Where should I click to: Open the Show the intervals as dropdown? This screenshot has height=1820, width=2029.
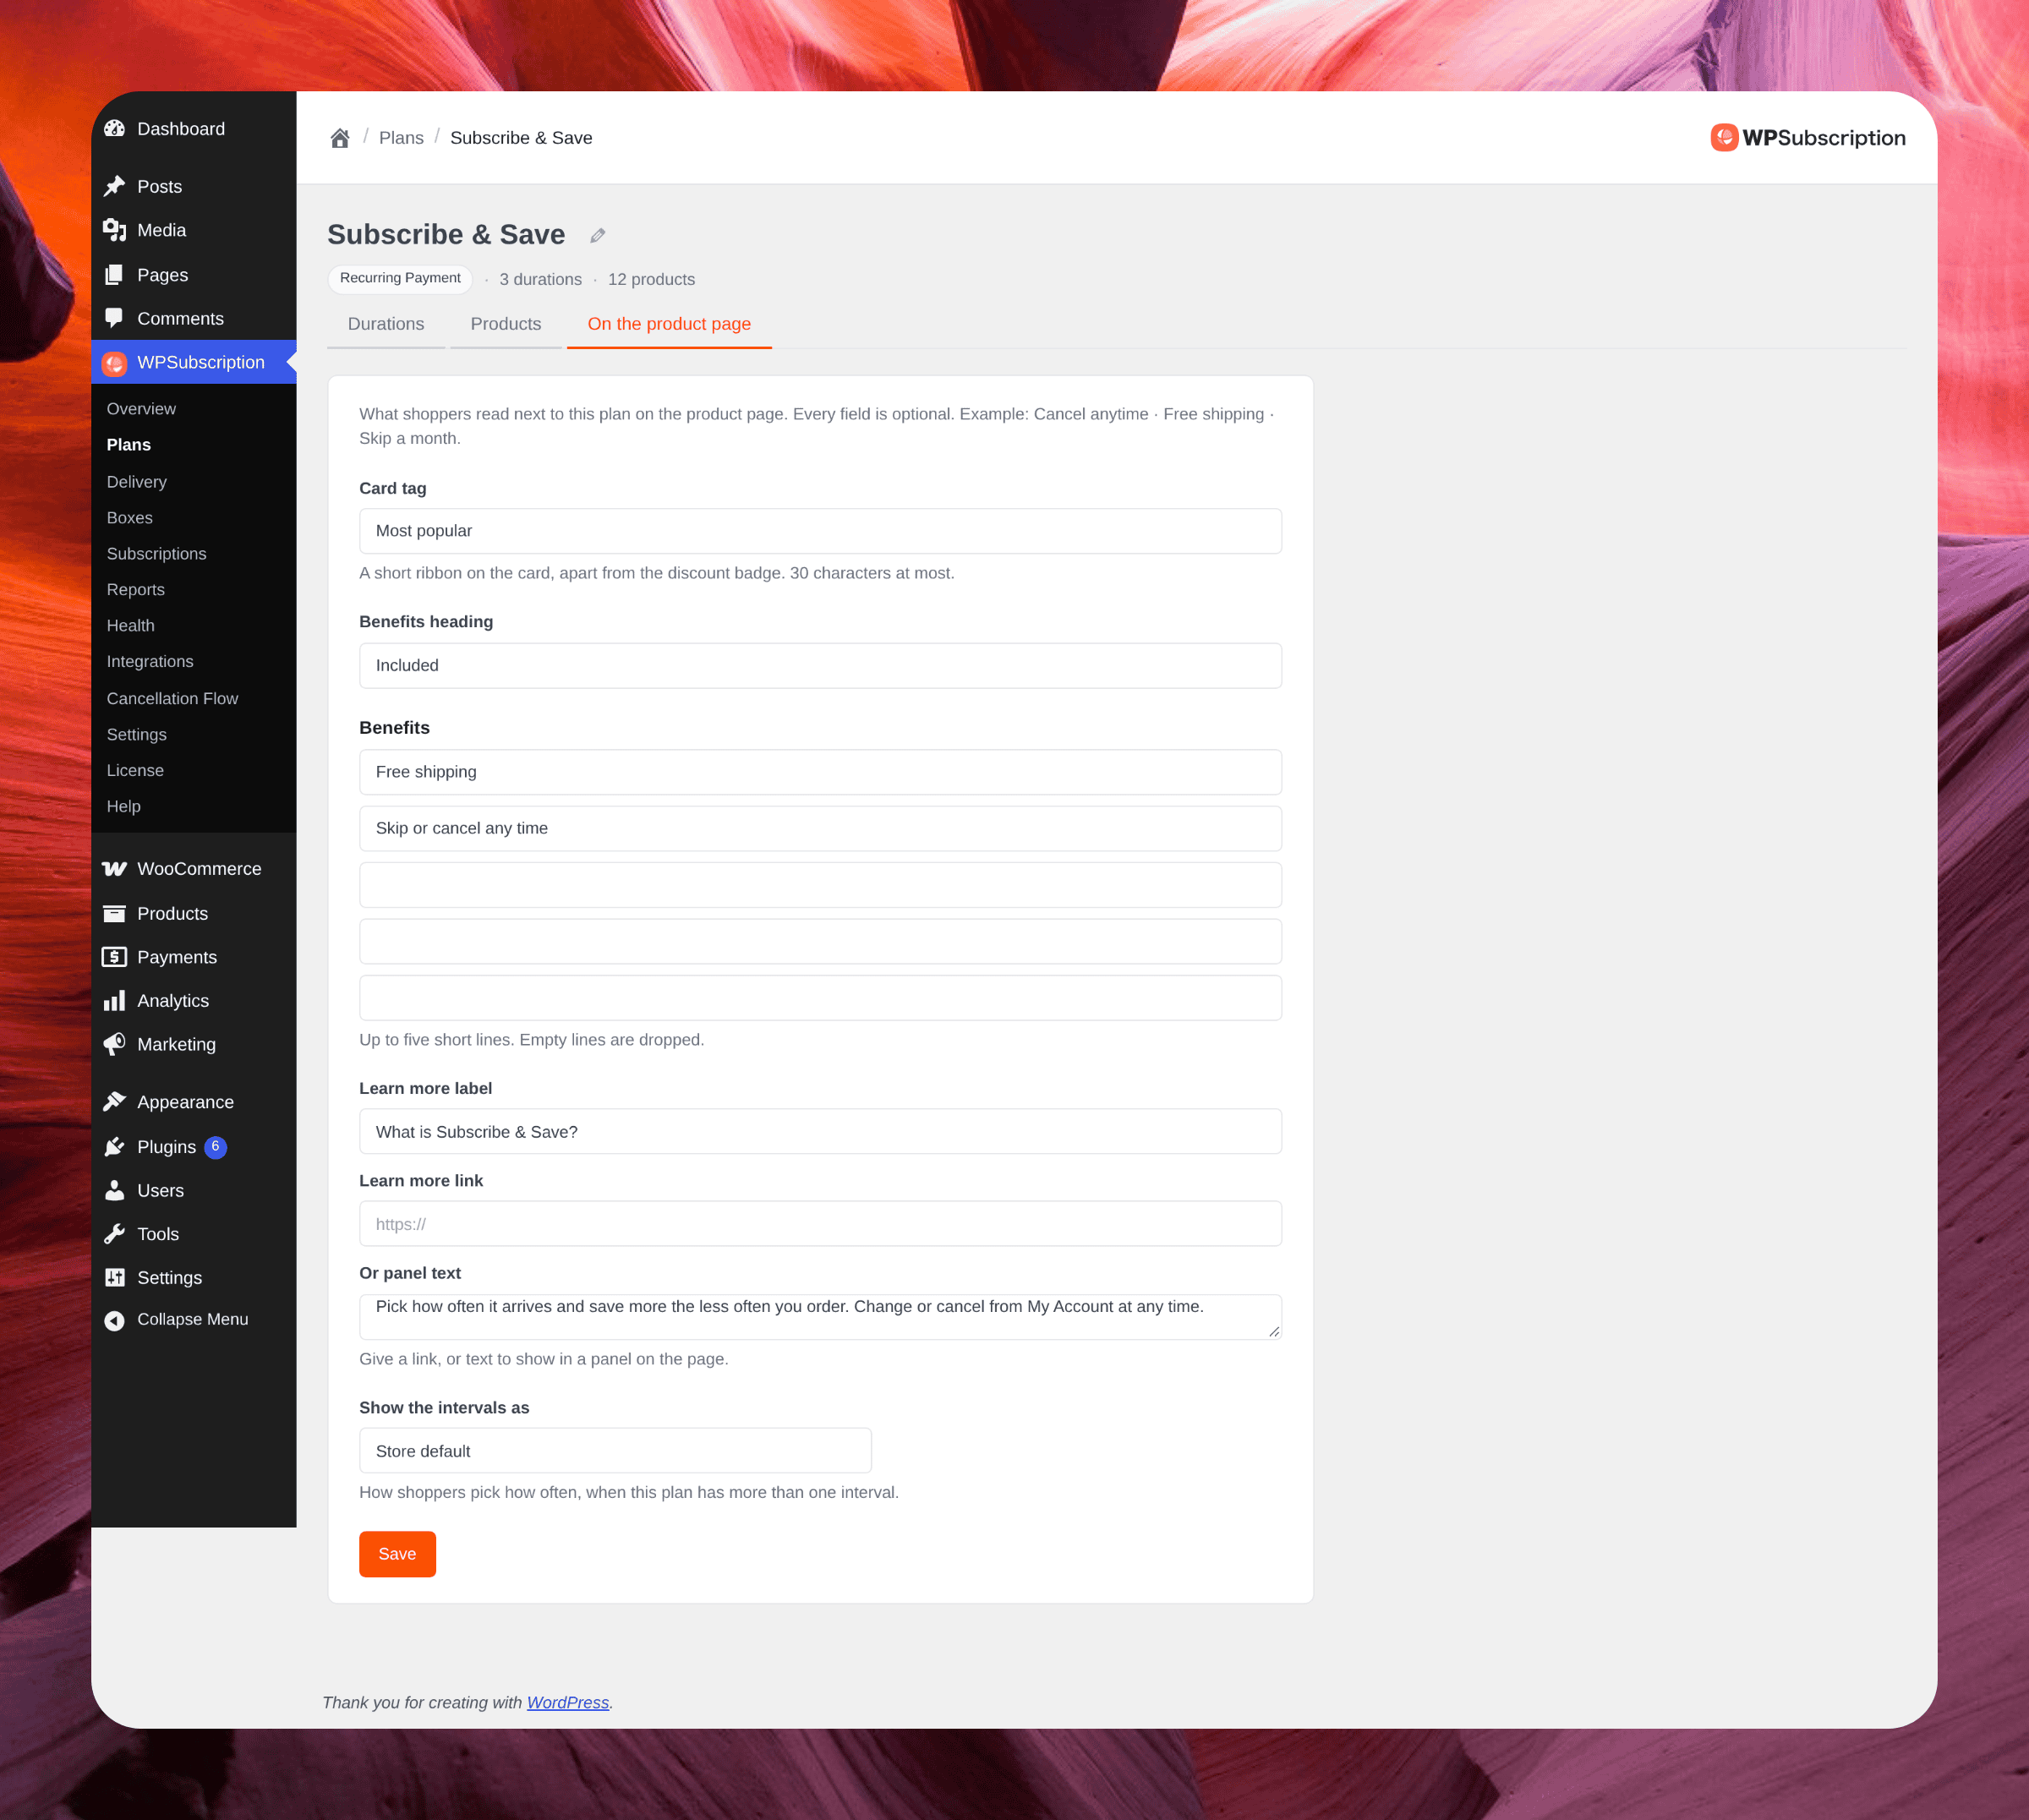coord(615,1450)
